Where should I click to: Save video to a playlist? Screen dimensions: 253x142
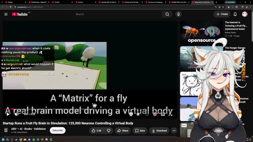pyautogui.click(x=140, y=131)
